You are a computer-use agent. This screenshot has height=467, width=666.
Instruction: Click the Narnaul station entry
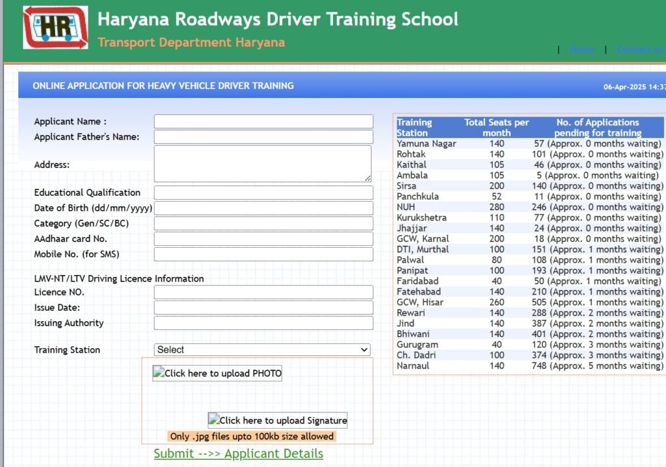pyautogui.click(x=413, y=366)
